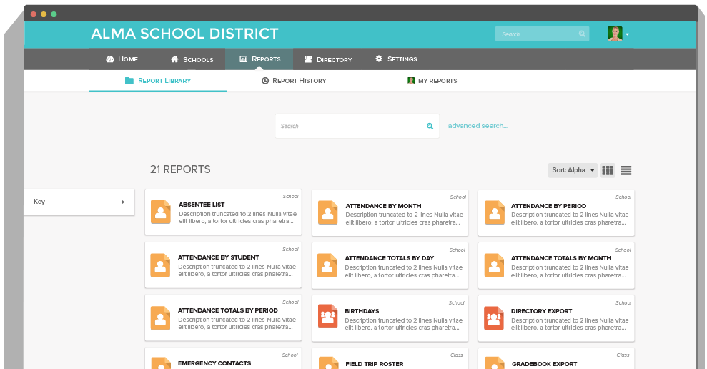Switch to the My Reports tab
This screenshot has height=369, width=707.
[432, 81]
